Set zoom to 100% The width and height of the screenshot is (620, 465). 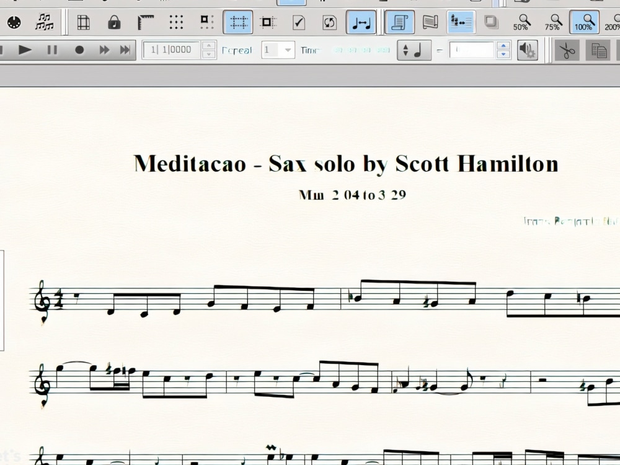(585, 22)
